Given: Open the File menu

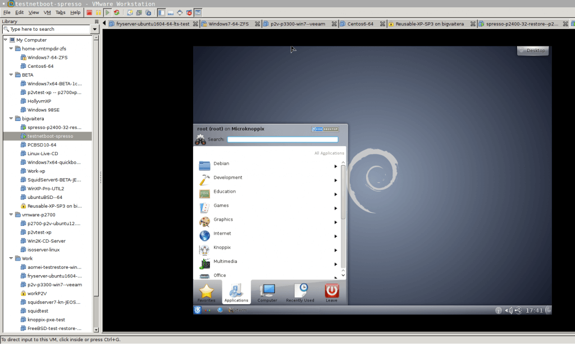Looking at the screenshot, I should [7, 12].
